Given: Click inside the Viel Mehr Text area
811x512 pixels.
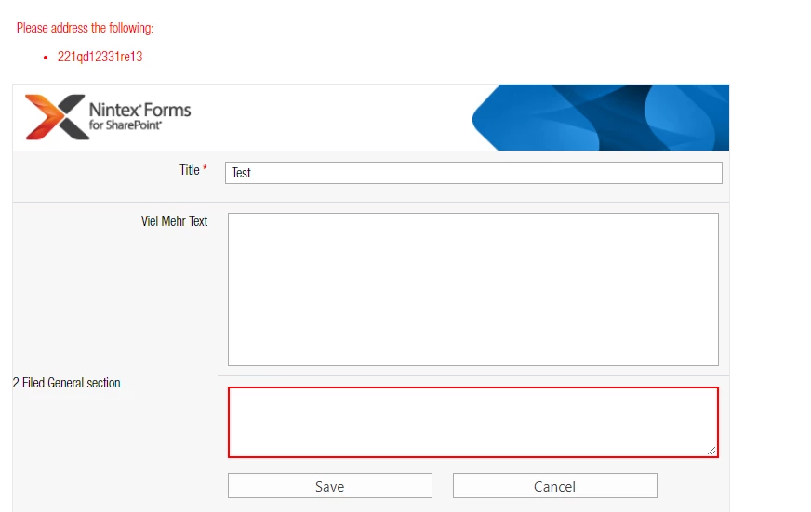Looking at the screenshot, I should (473, 289).
